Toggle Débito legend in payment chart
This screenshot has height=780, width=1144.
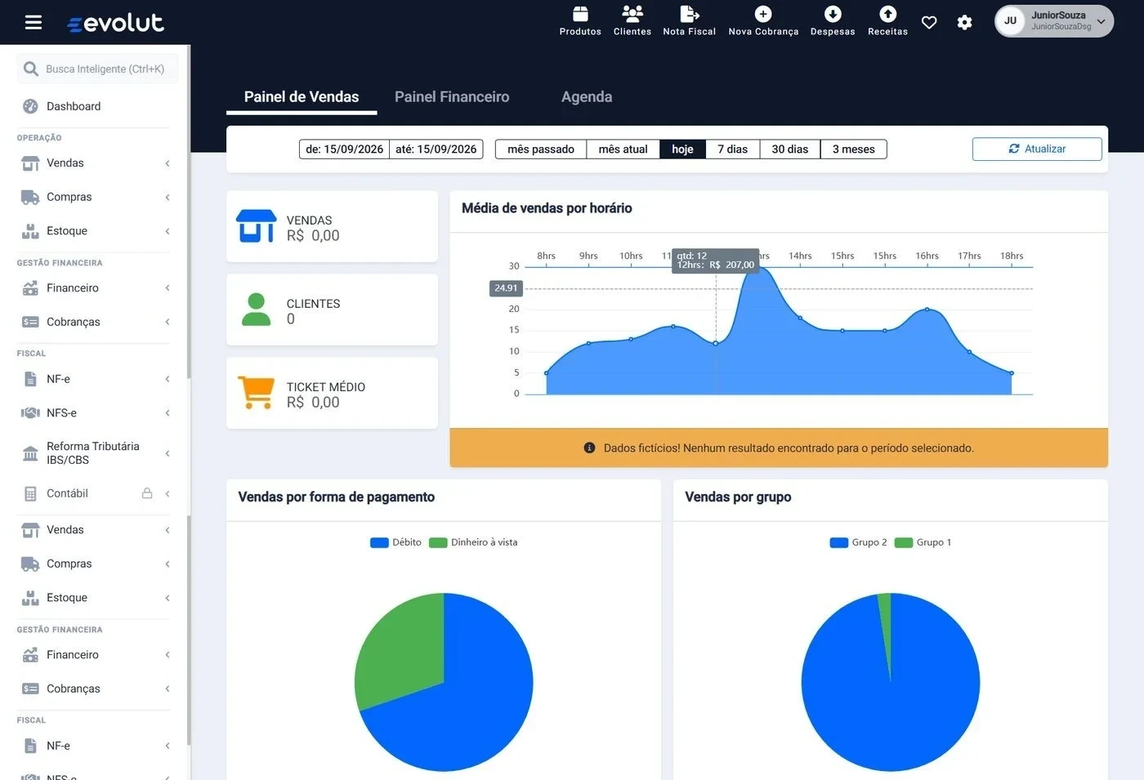[x=396, y=542]
